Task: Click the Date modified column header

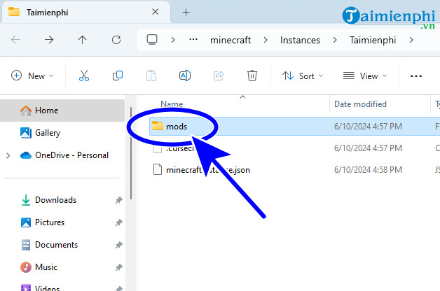Action: click(x=360, y=104)
